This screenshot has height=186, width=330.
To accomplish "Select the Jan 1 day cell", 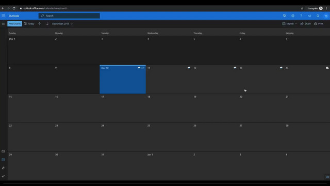I will pyautogui.click(x=169, y=166).
